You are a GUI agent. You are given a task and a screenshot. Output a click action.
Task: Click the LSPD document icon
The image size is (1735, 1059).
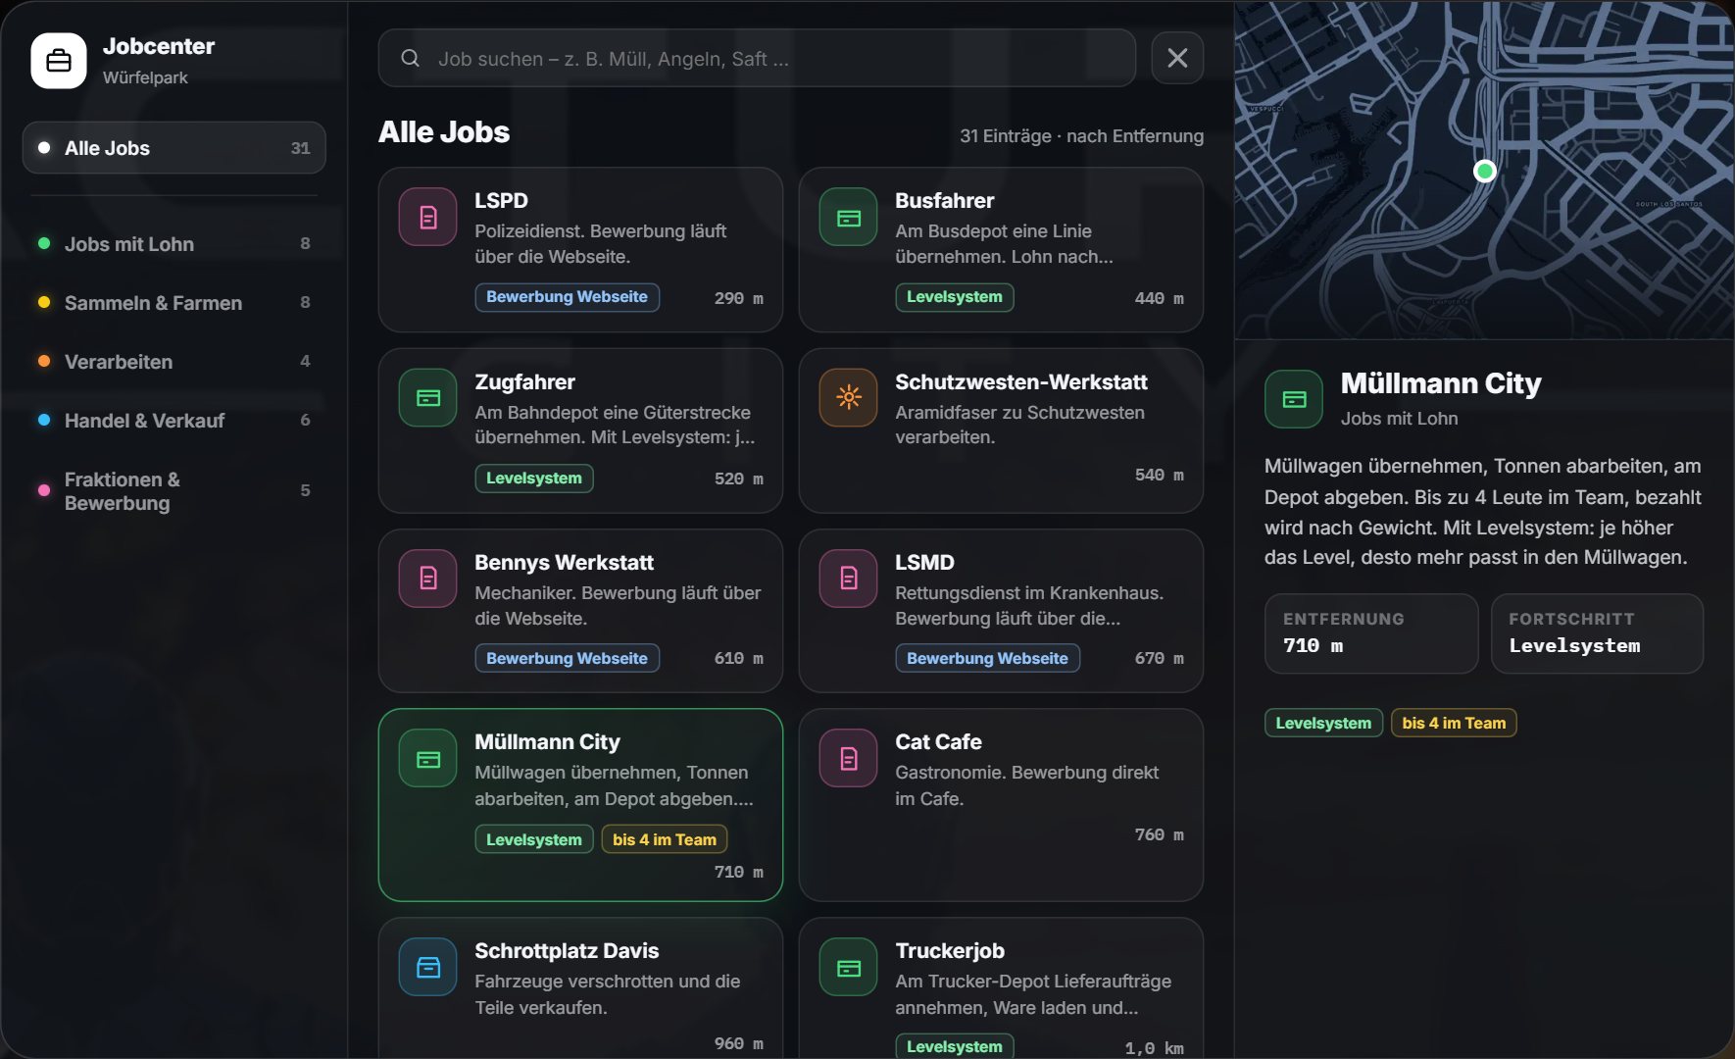(428, 217)
